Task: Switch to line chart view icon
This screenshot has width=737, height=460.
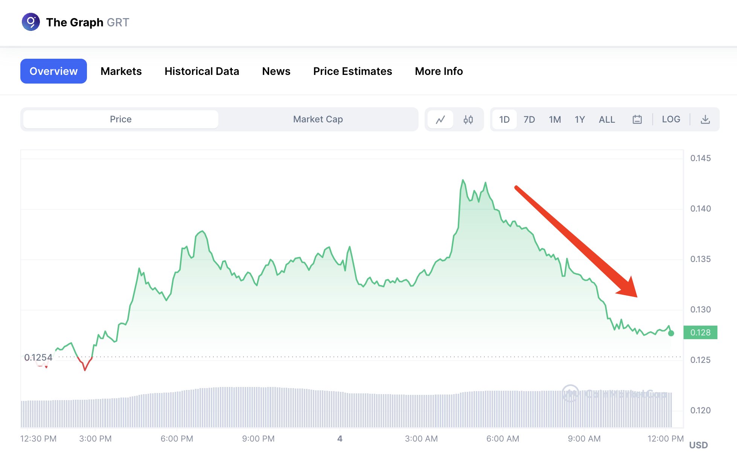Action: 440,120
